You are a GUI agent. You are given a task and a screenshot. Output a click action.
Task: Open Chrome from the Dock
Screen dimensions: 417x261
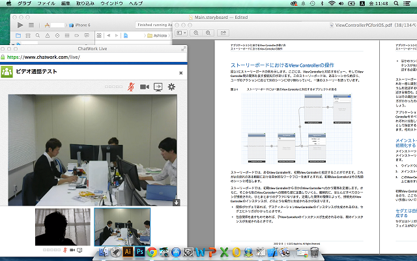point(152,252)
